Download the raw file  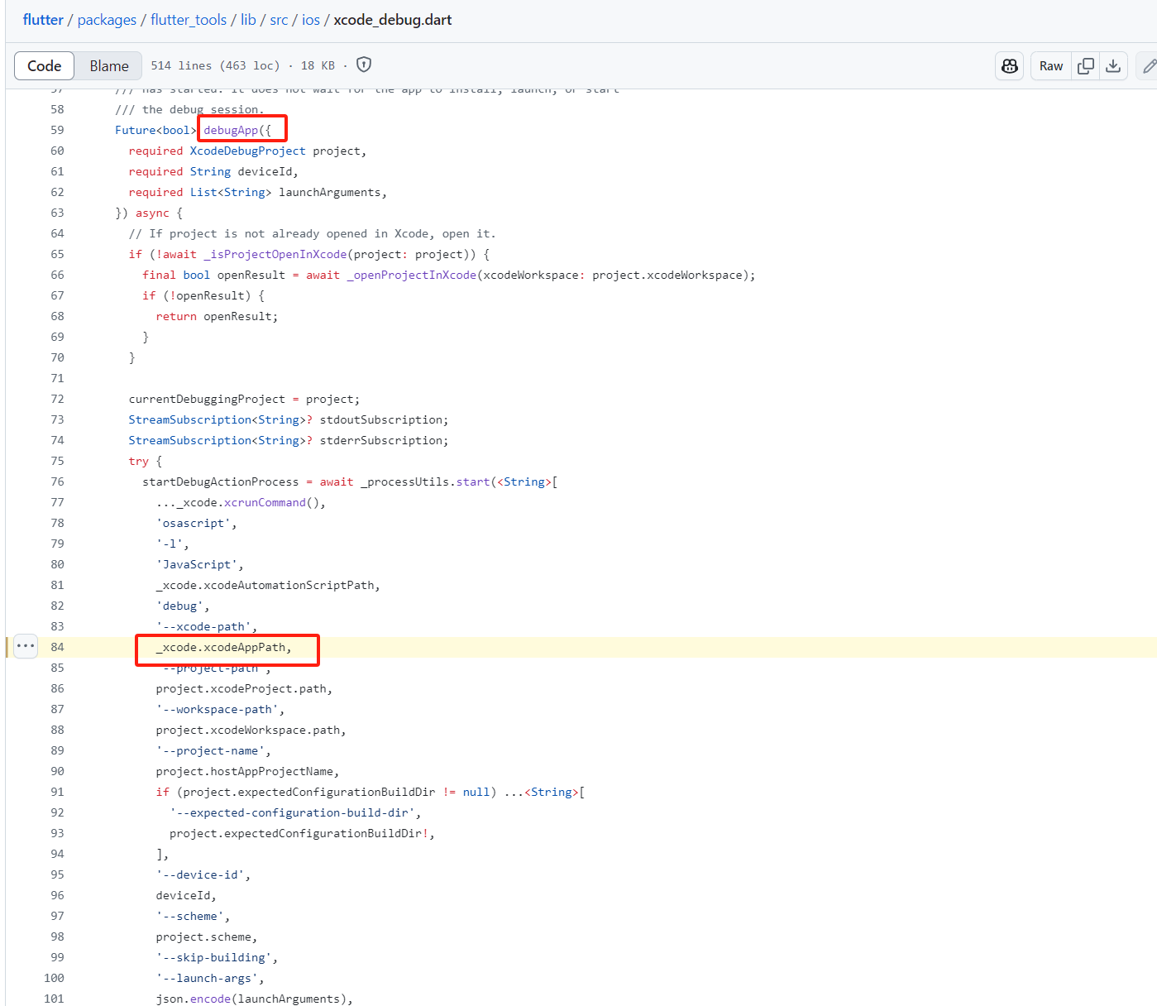pyautogui.click(x=1113, y=66)
